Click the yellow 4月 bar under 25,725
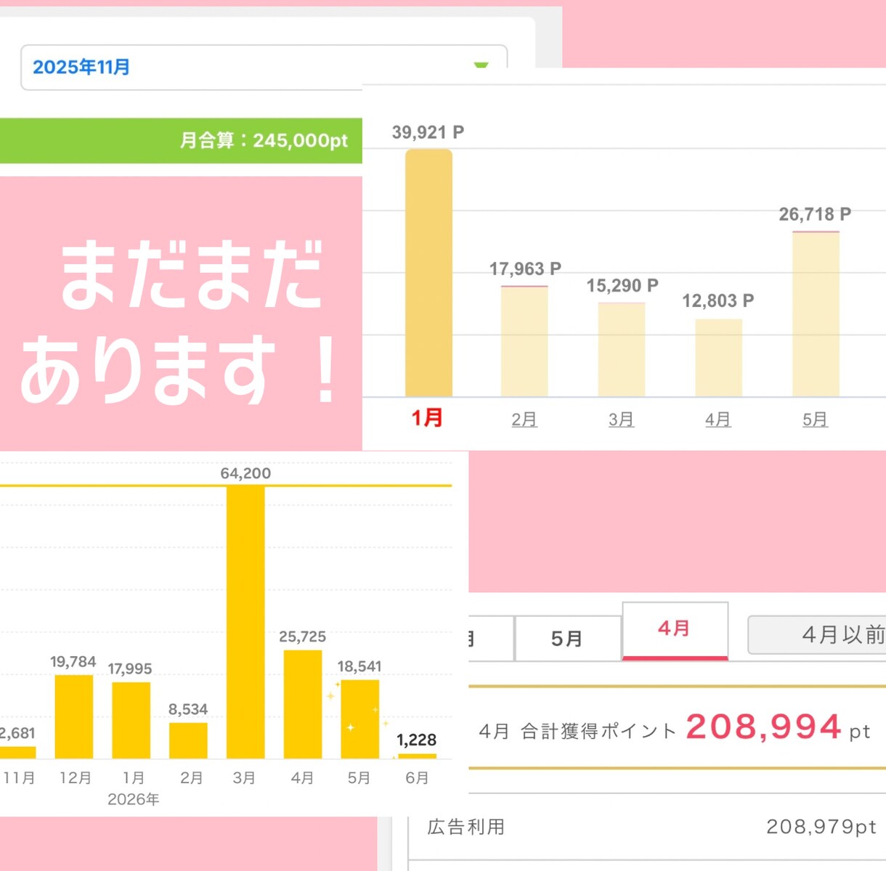The width and height of the screenshot is (886, 871). [303, 704]
